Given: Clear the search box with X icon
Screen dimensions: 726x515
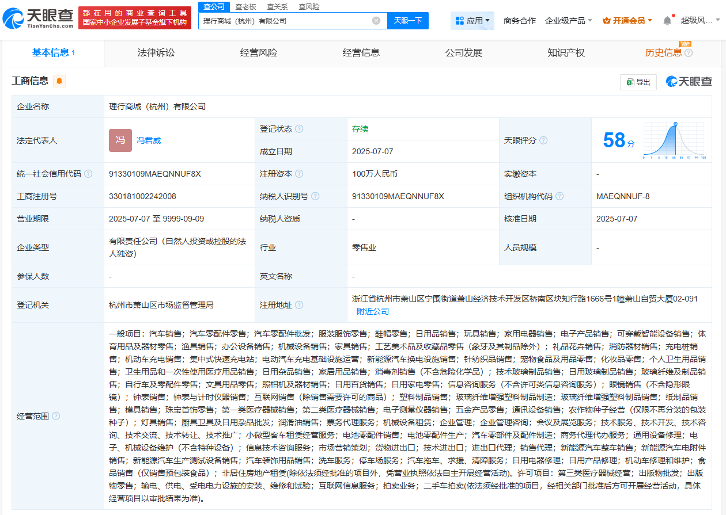Looking at the screenshot, I should click(376, 21).
